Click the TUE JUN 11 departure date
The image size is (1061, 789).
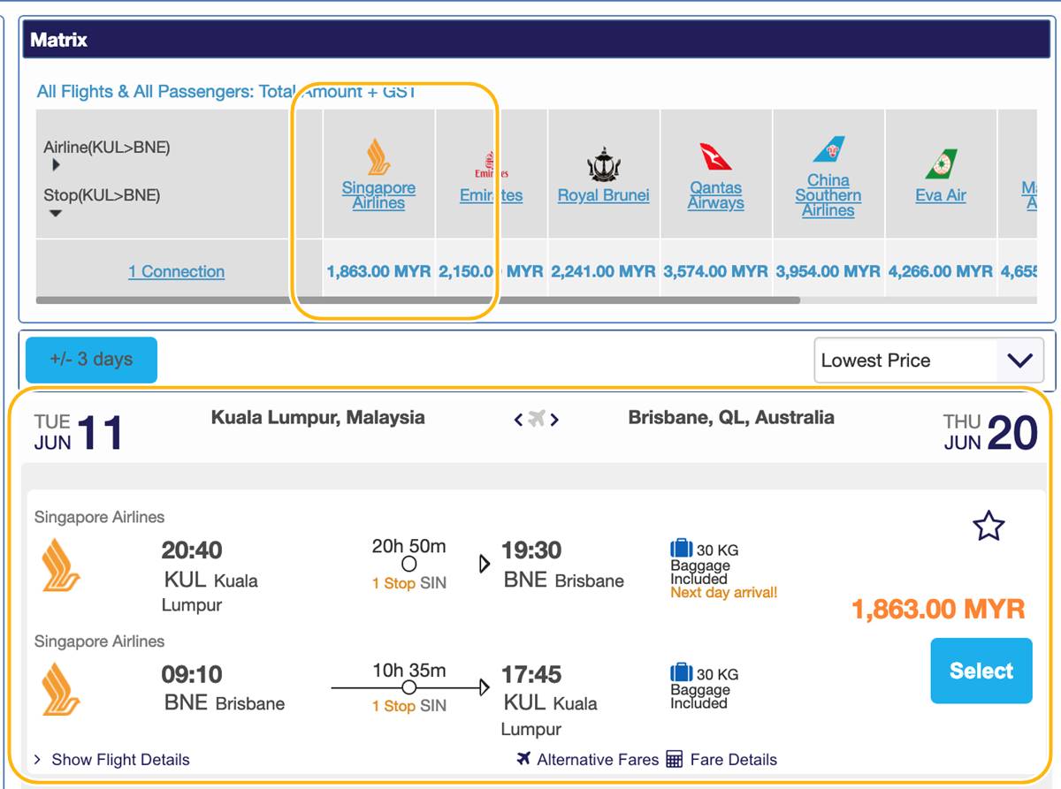pyautogui.click(x=80, y=432)
